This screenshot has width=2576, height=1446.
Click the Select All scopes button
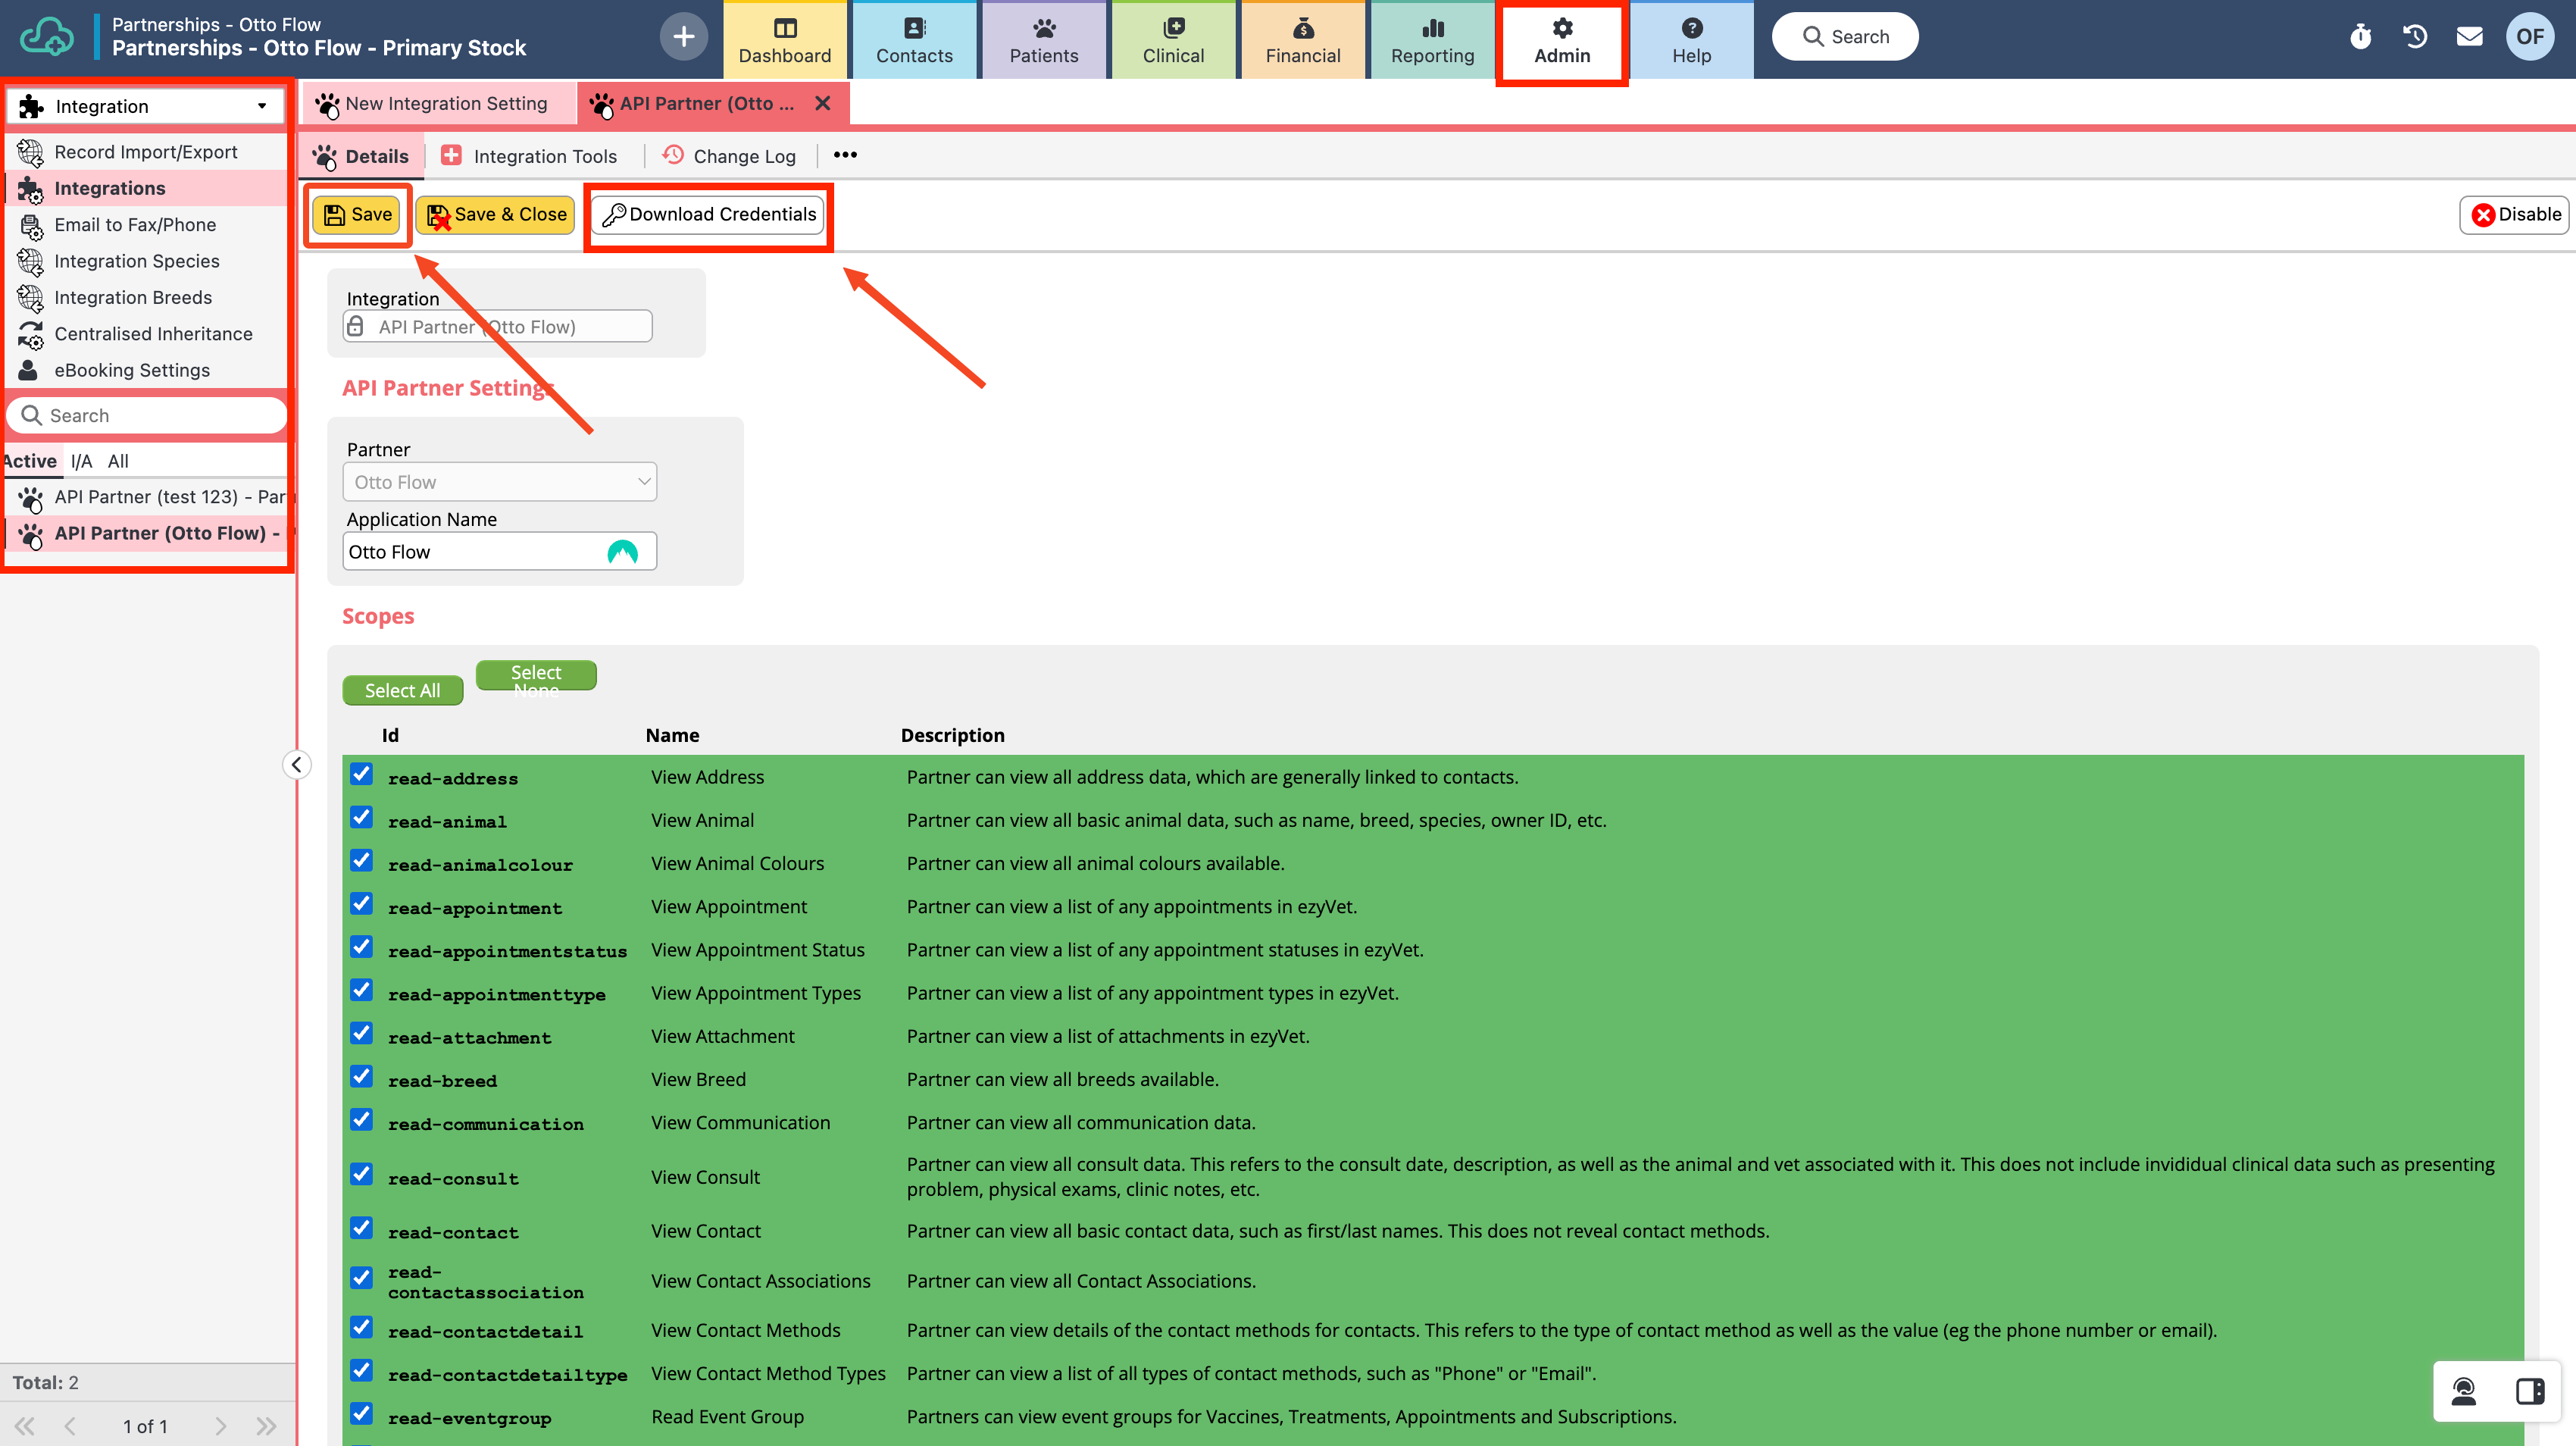click(x=402, y=690)
